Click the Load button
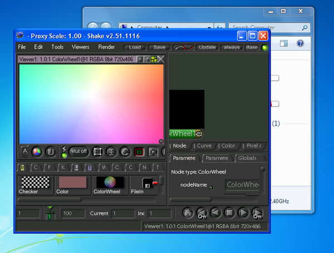Image resolution: width=334 pixels, height=253 pixels. [135, 47]
